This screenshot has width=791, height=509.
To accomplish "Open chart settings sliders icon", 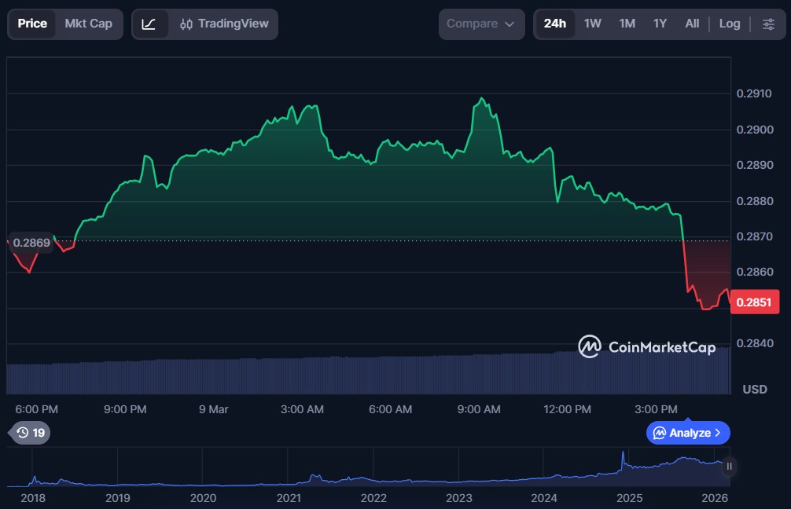I will [x=768, y=24].
